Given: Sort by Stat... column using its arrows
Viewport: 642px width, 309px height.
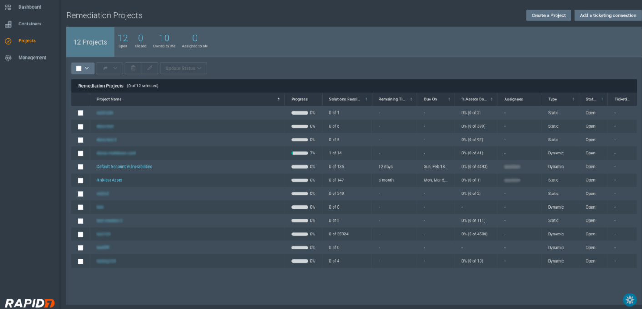Looking at the screenshot, I should click(x=602, y=99).
